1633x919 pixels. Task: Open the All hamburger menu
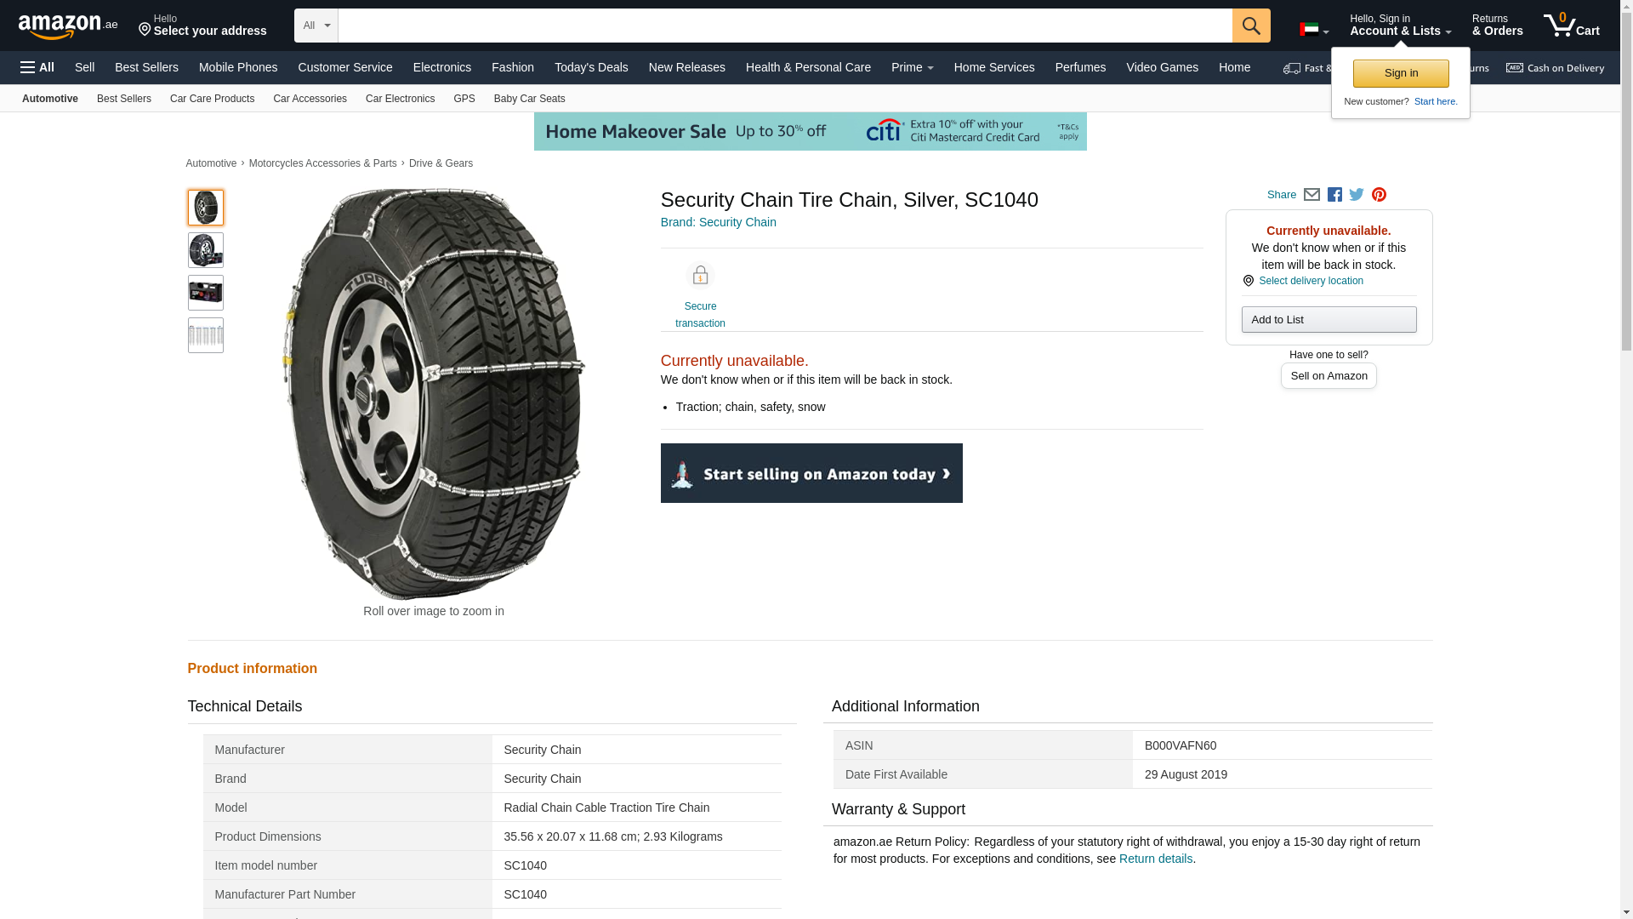point(37,67)
